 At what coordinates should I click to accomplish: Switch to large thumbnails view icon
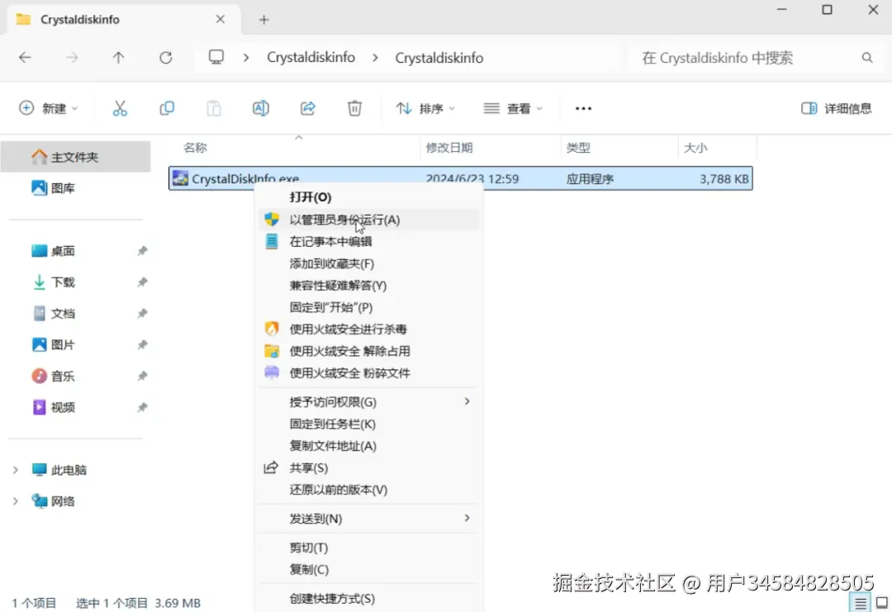pyautogui.click(x=882, y=603)
